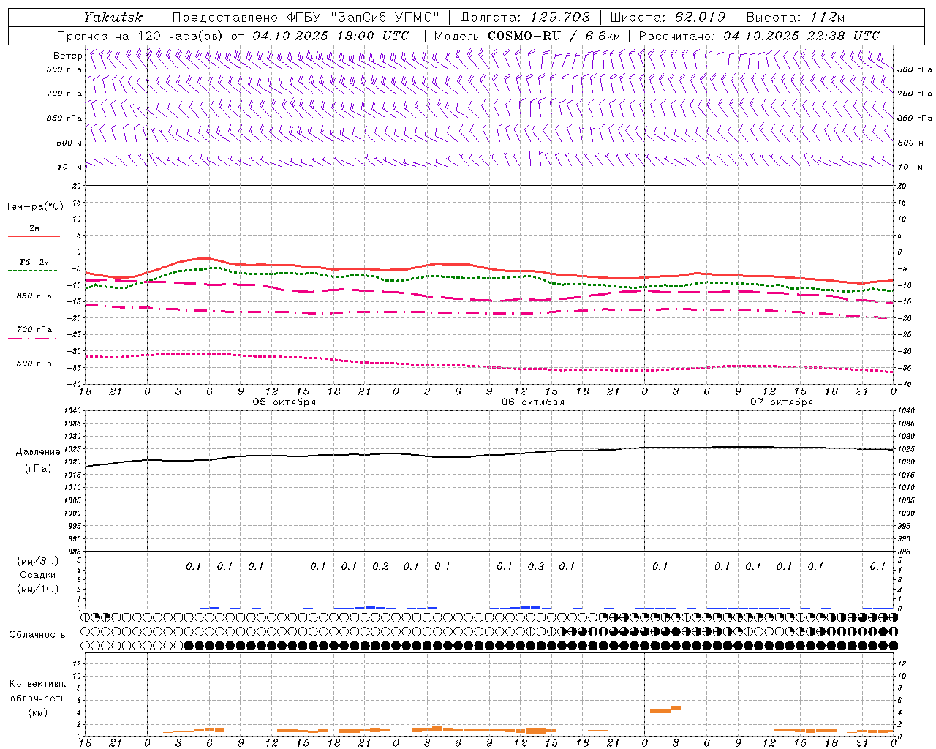Click the (мм/3ч.) precipitation unit label

(38, 561)
